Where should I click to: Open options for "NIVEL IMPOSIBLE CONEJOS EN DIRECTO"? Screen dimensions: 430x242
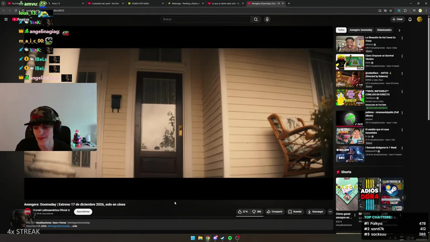point(402,91)
